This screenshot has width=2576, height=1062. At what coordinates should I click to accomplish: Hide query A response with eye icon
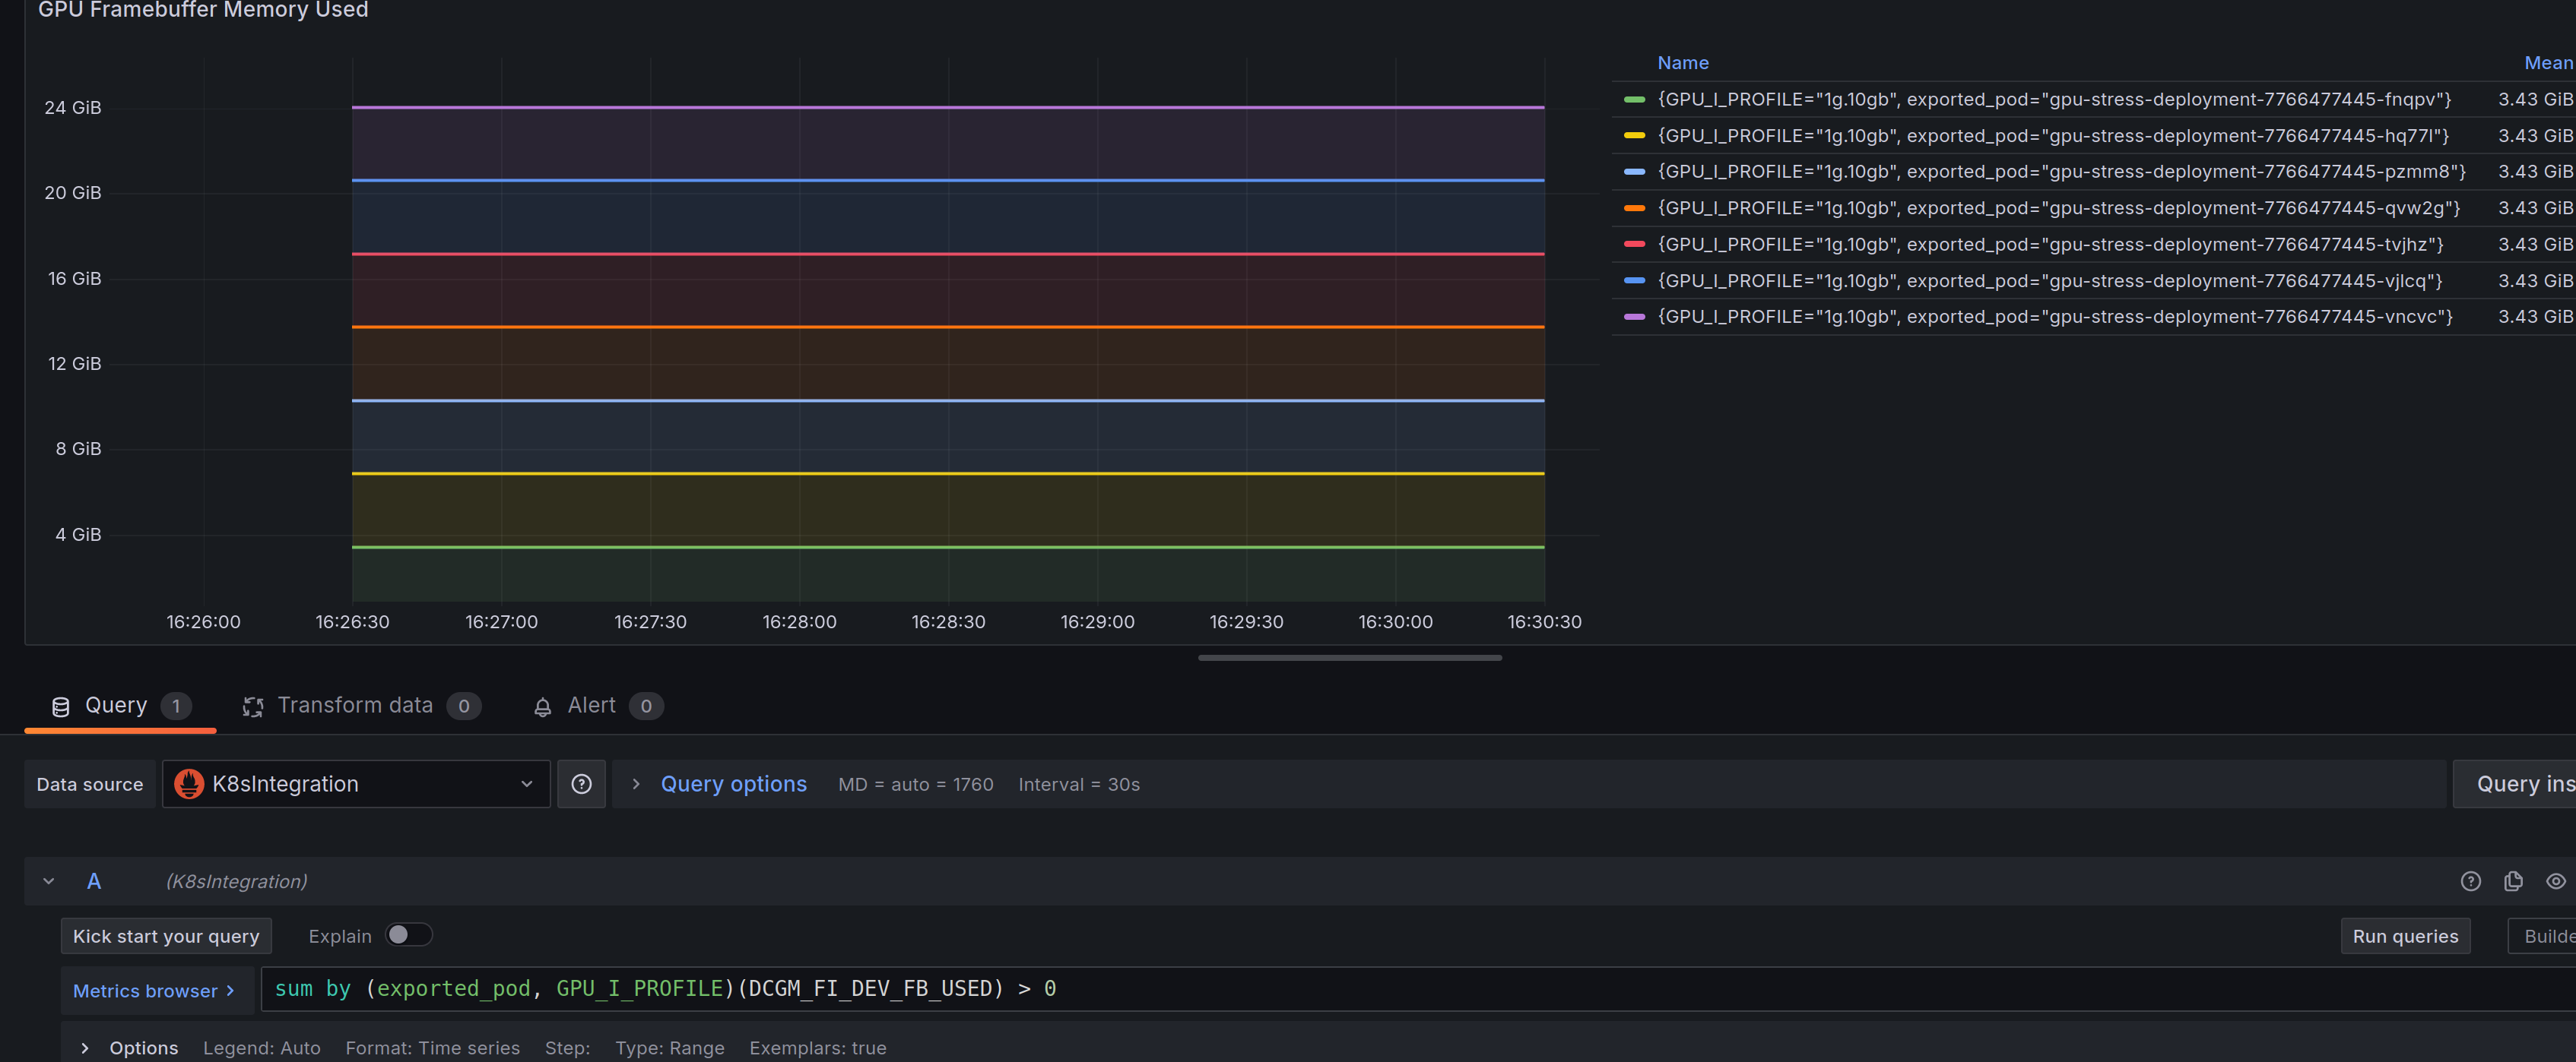(x=2556, y=881)
